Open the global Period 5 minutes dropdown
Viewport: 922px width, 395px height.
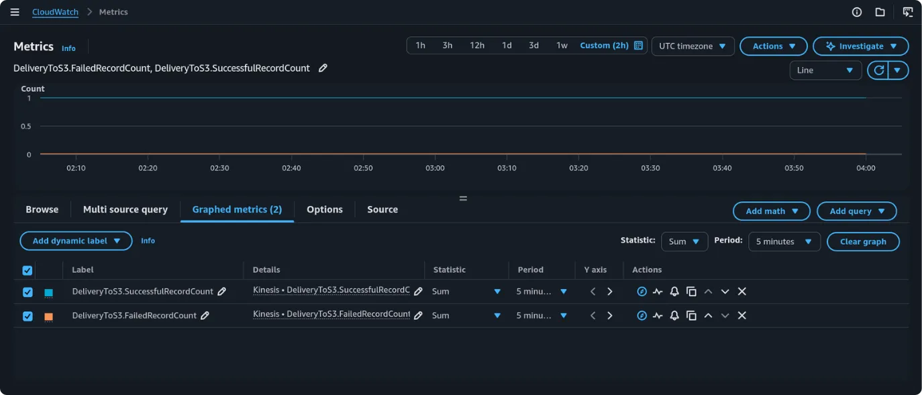[784, 241]
